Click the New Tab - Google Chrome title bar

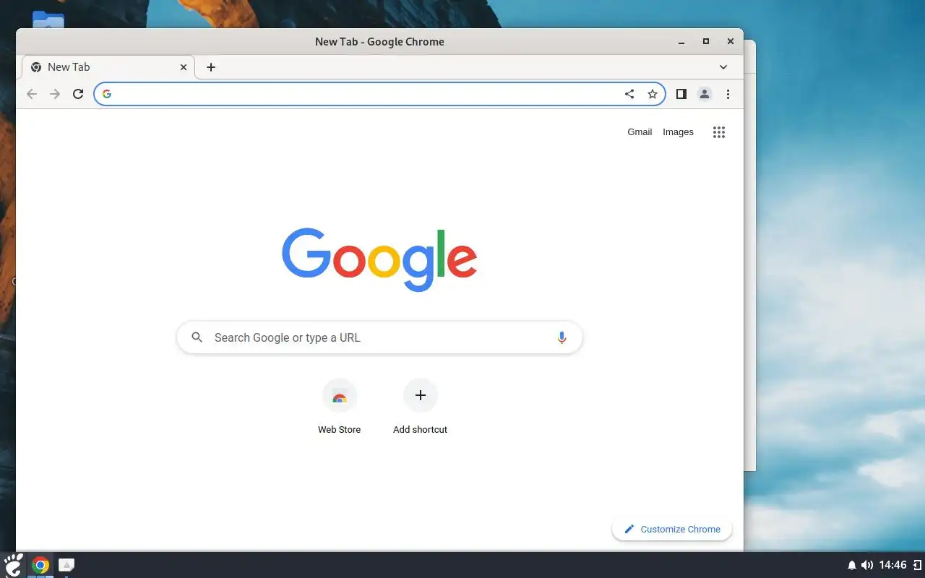click(x=379, y=42)
